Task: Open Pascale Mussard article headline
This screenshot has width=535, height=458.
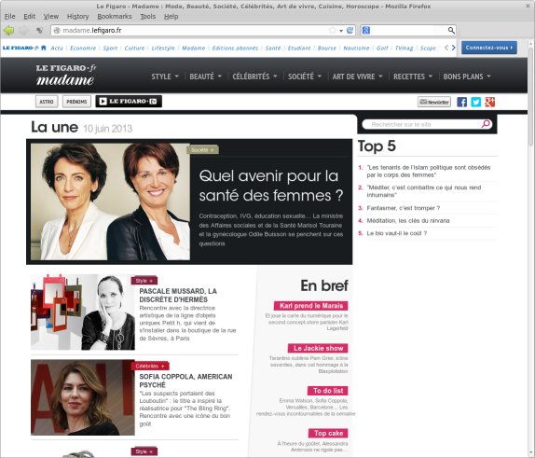Action: (178, 296)
